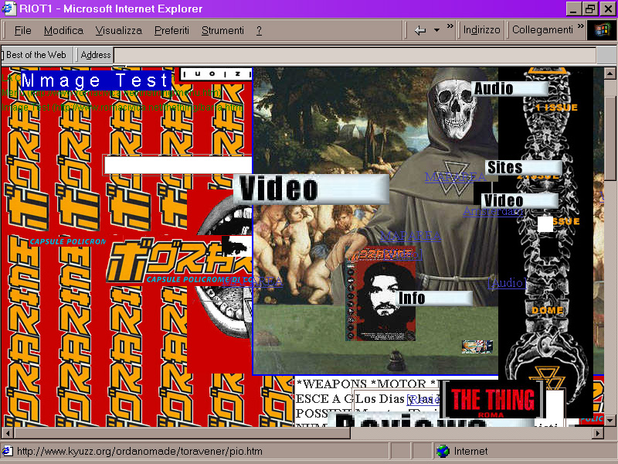Click the Sites banner button

pos(524,167)
